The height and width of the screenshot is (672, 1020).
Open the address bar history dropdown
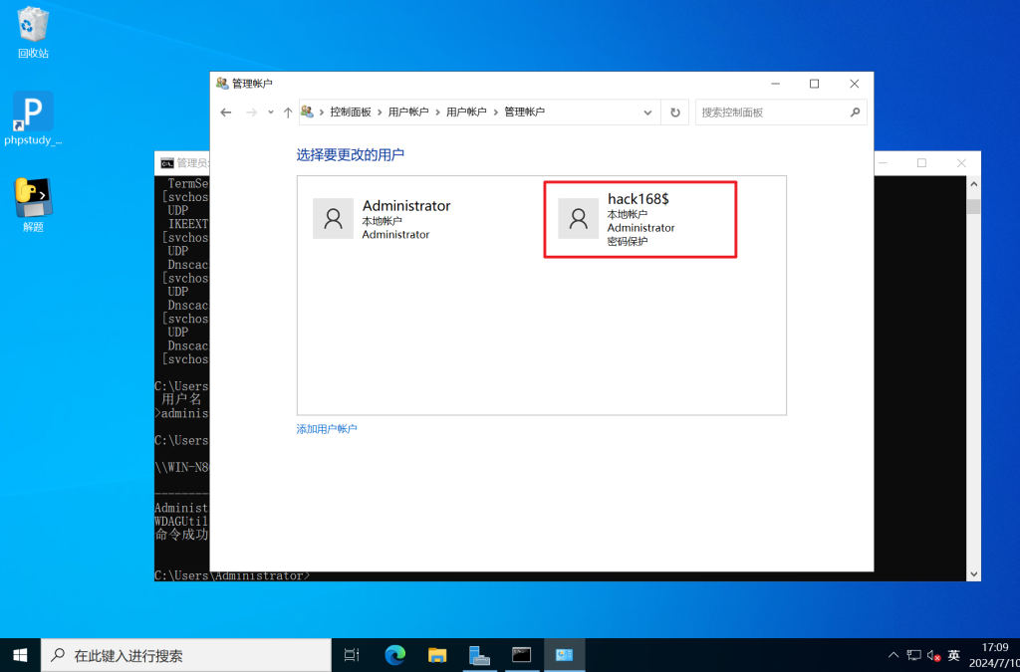point(648,112)
